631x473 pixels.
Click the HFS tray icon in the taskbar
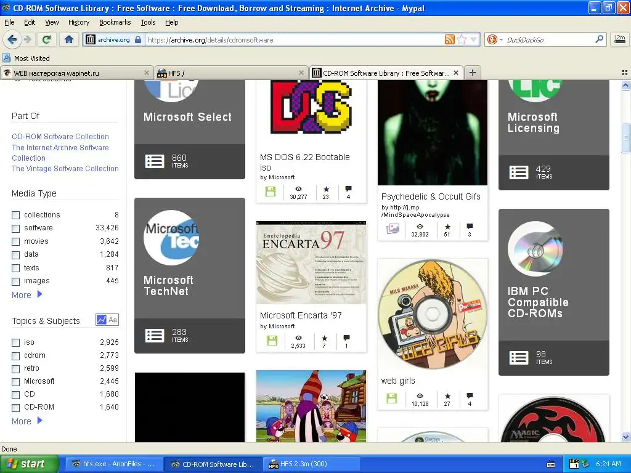[574, 464]
